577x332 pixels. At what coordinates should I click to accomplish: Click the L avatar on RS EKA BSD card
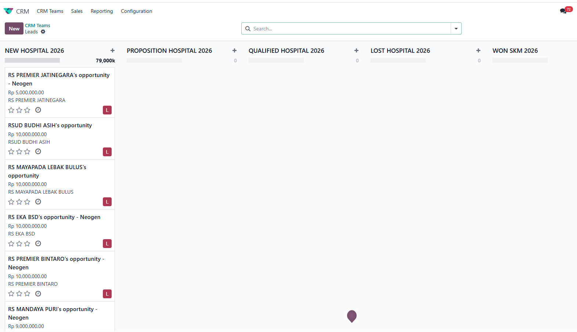pos(107,244)
